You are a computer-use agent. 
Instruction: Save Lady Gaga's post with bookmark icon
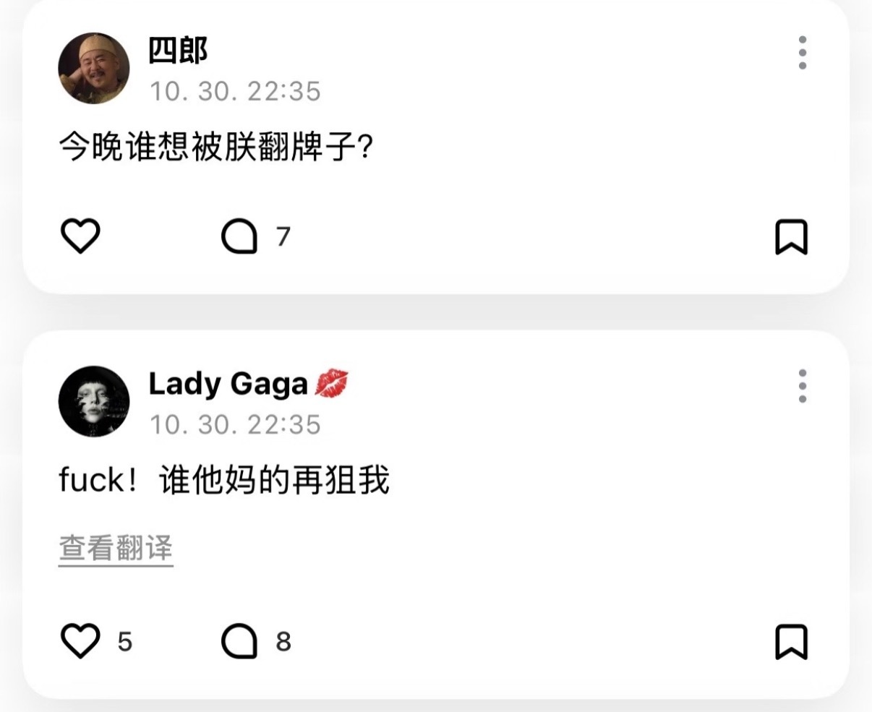[x=791, y=642]
